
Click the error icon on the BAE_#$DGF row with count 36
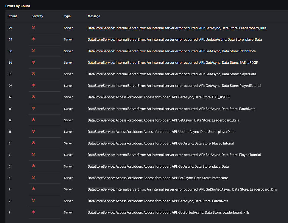click(x=33, y=62)
